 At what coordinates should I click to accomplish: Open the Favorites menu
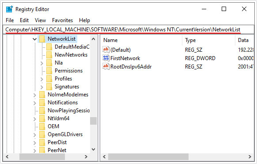coord(62,20)
